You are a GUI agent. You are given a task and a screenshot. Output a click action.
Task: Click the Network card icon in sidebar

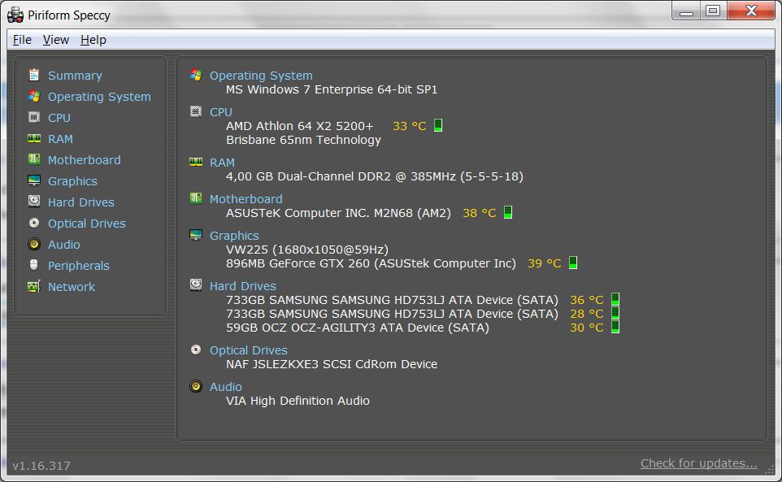click(34, 286)
